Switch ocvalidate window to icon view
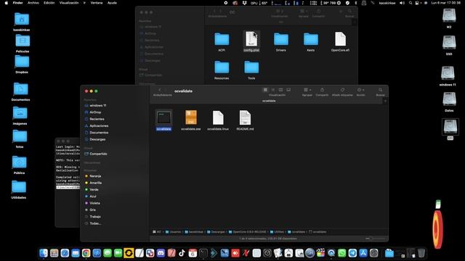 tap(265, 90)
